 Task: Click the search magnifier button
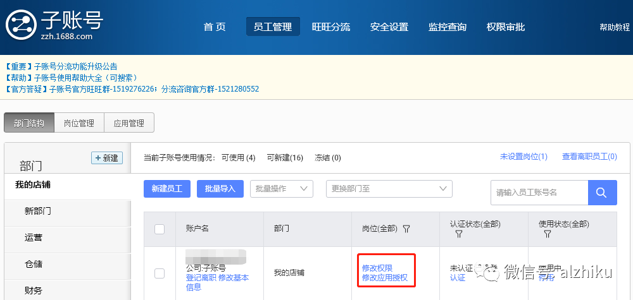click(603, 193)
